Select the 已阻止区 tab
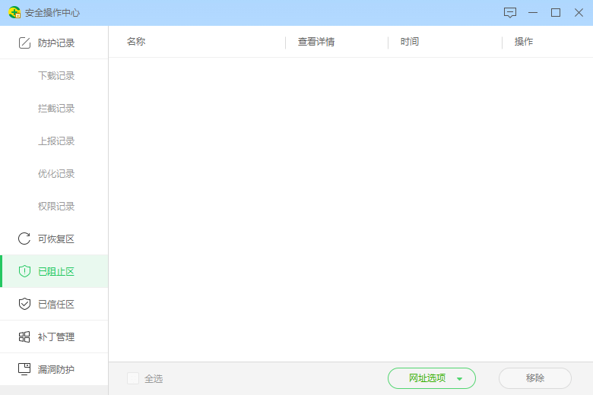 (54, 271)
